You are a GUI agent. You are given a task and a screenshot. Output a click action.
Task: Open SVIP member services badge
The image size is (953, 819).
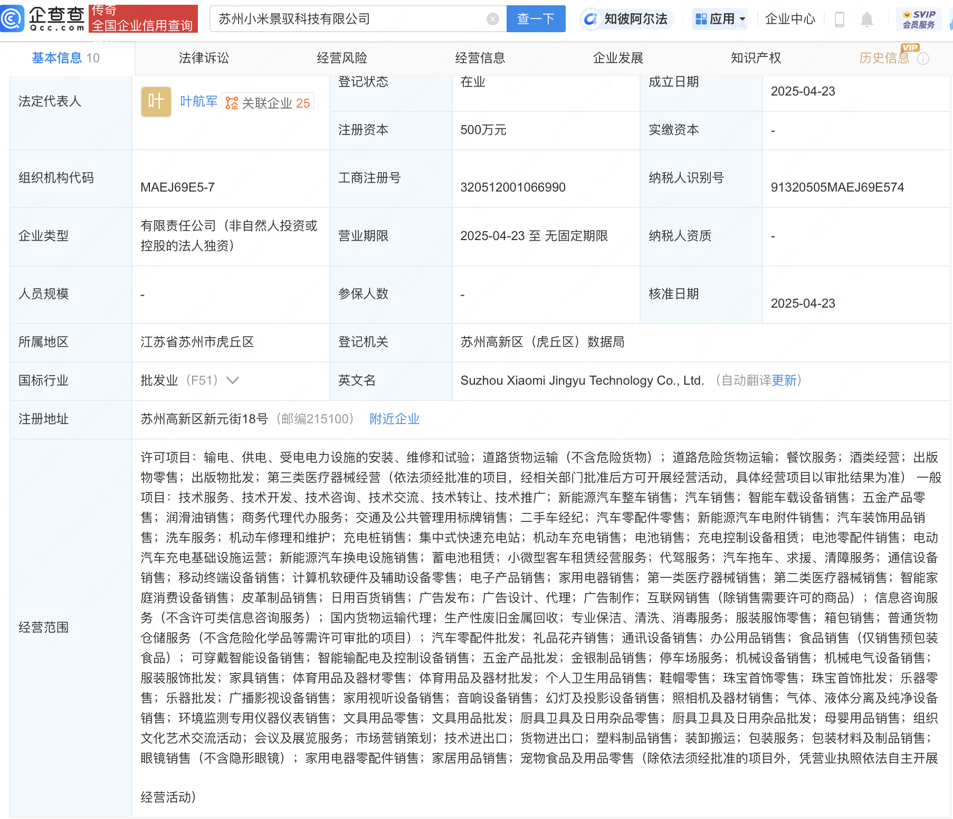pyautogui.click(x=919, y=19)
